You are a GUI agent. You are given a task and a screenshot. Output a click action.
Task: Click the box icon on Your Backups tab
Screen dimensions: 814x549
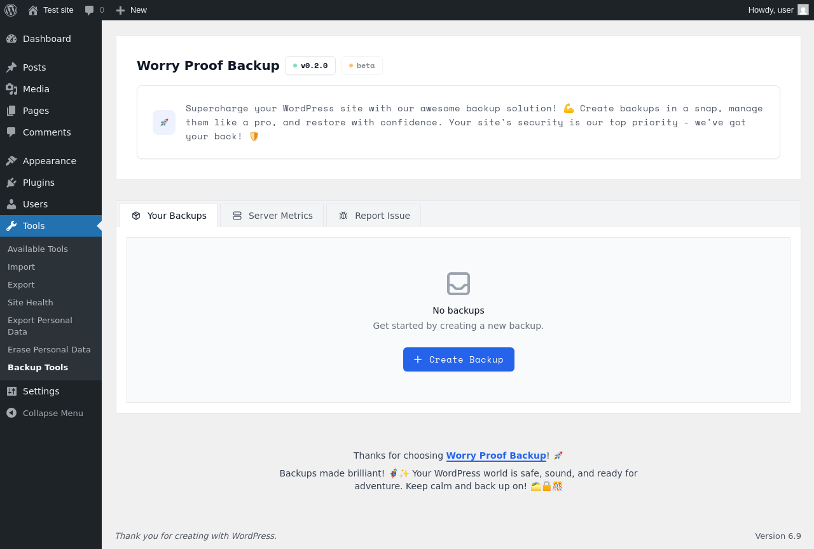pyautogui.click(x=136, y=216)
